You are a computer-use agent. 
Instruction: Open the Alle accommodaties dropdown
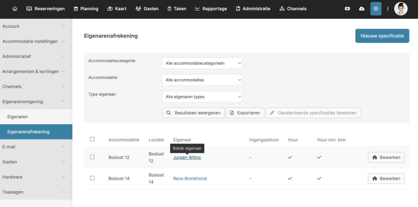point(202,80)
